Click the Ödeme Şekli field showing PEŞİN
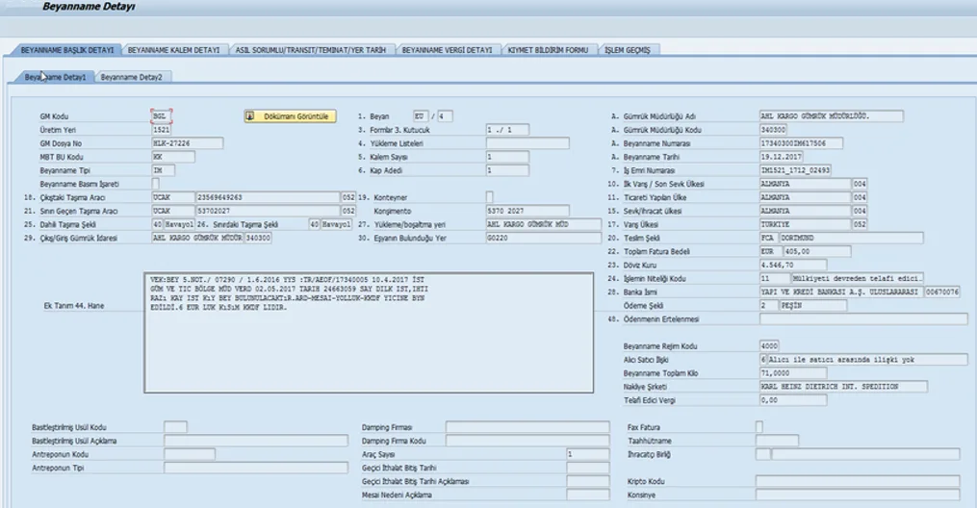Screen dimensions: 977x508 pos(812,306)
